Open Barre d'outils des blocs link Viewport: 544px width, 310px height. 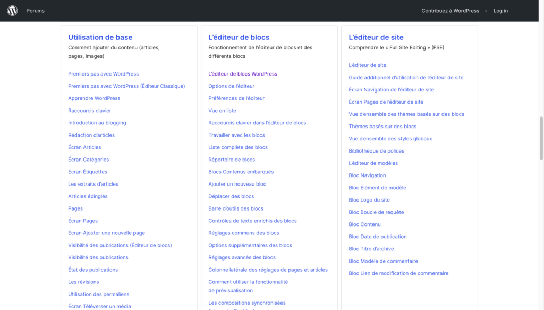pyautogui.click(x=236, y=208)
